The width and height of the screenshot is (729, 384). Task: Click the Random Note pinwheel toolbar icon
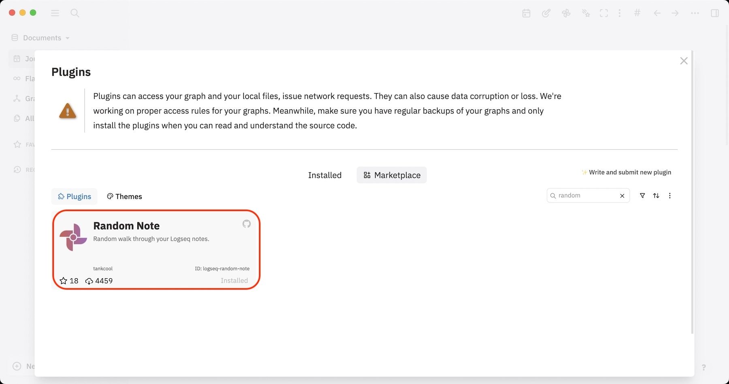566,13
